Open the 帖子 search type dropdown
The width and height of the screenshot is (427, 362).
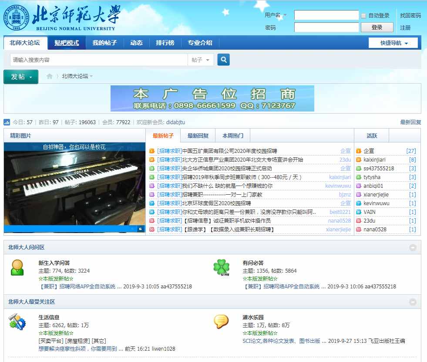(x=200, y=60)
